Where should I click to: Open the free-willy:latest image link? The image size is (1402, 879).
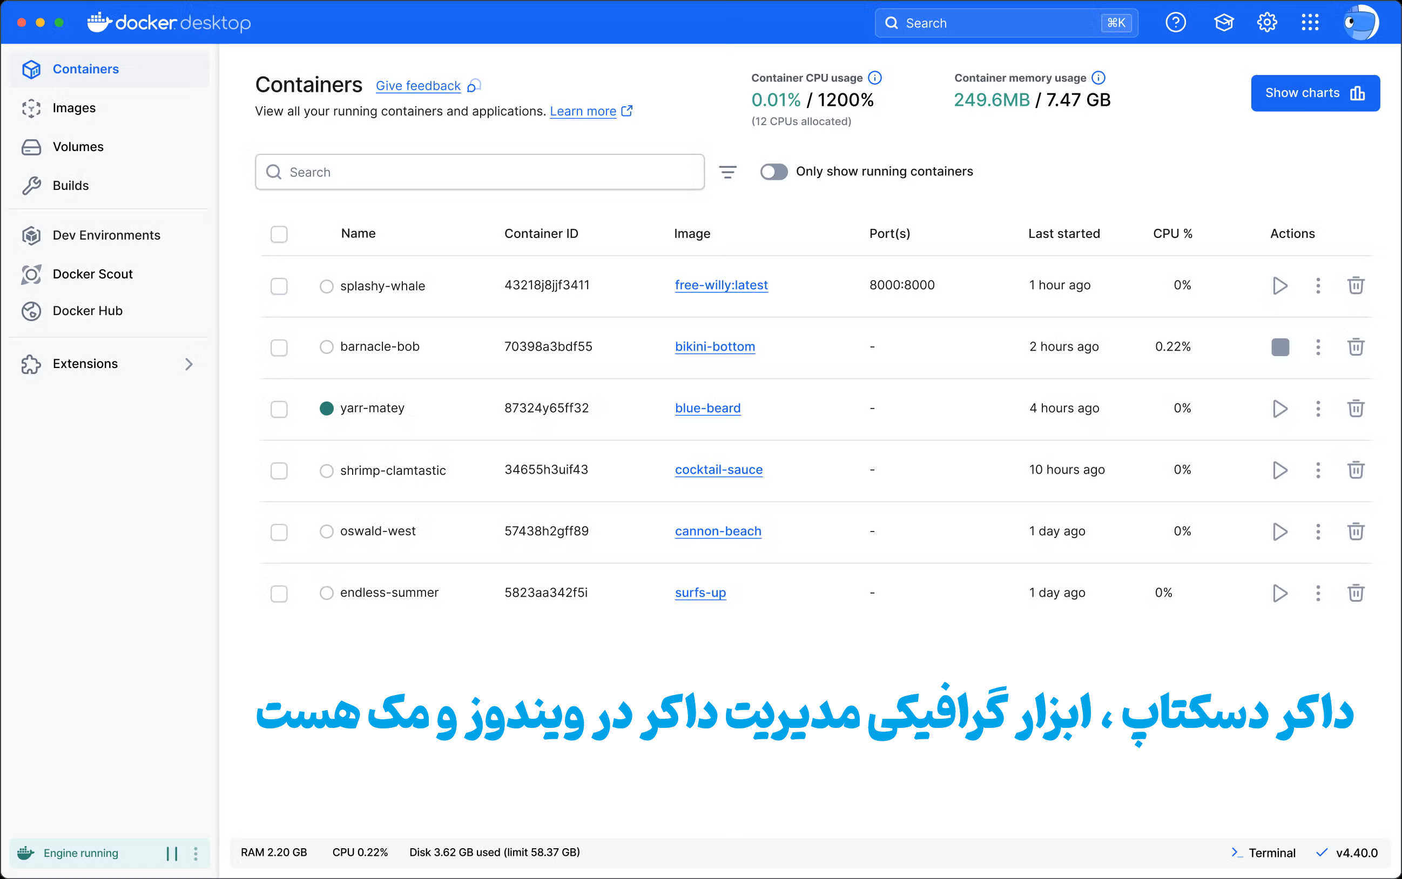pos(721,285)
